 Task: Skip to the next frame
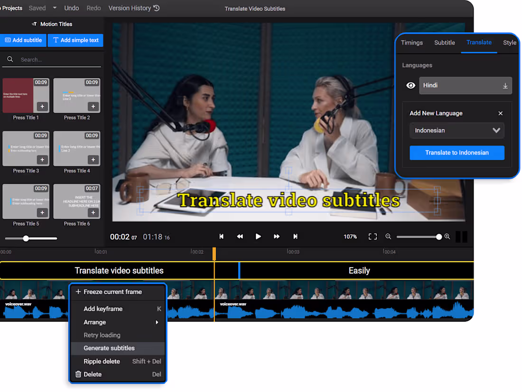[295, 236]
